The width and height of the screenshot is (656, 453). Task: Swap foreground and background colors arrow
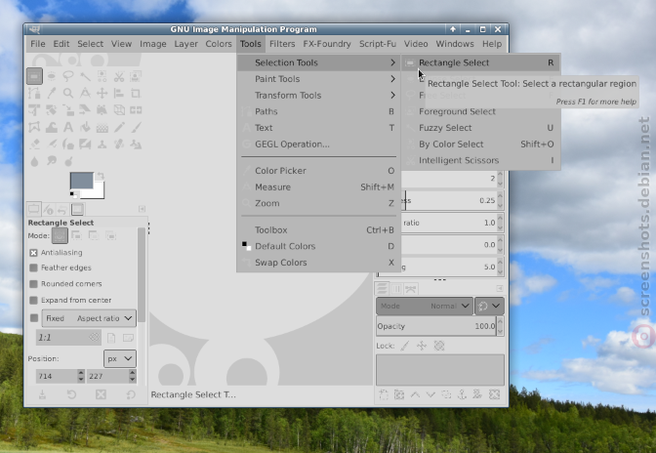[x=101, y=176]
